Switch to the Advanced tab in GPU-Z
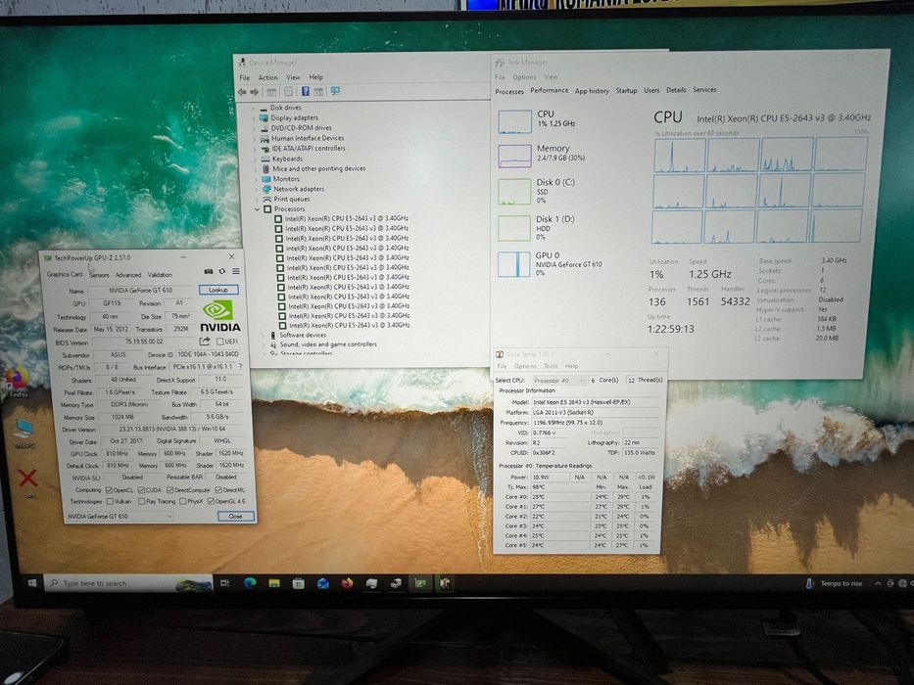This screenshot has height=685, width=914. [128, 275]
